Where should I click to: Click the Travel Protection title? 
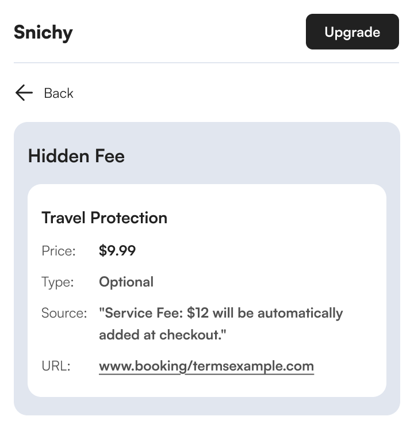click(x=104, y=217)
